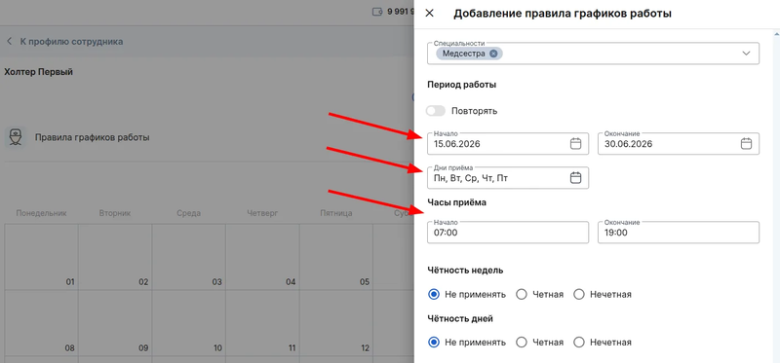Click the Медсестра chip label

click(464, 54)
